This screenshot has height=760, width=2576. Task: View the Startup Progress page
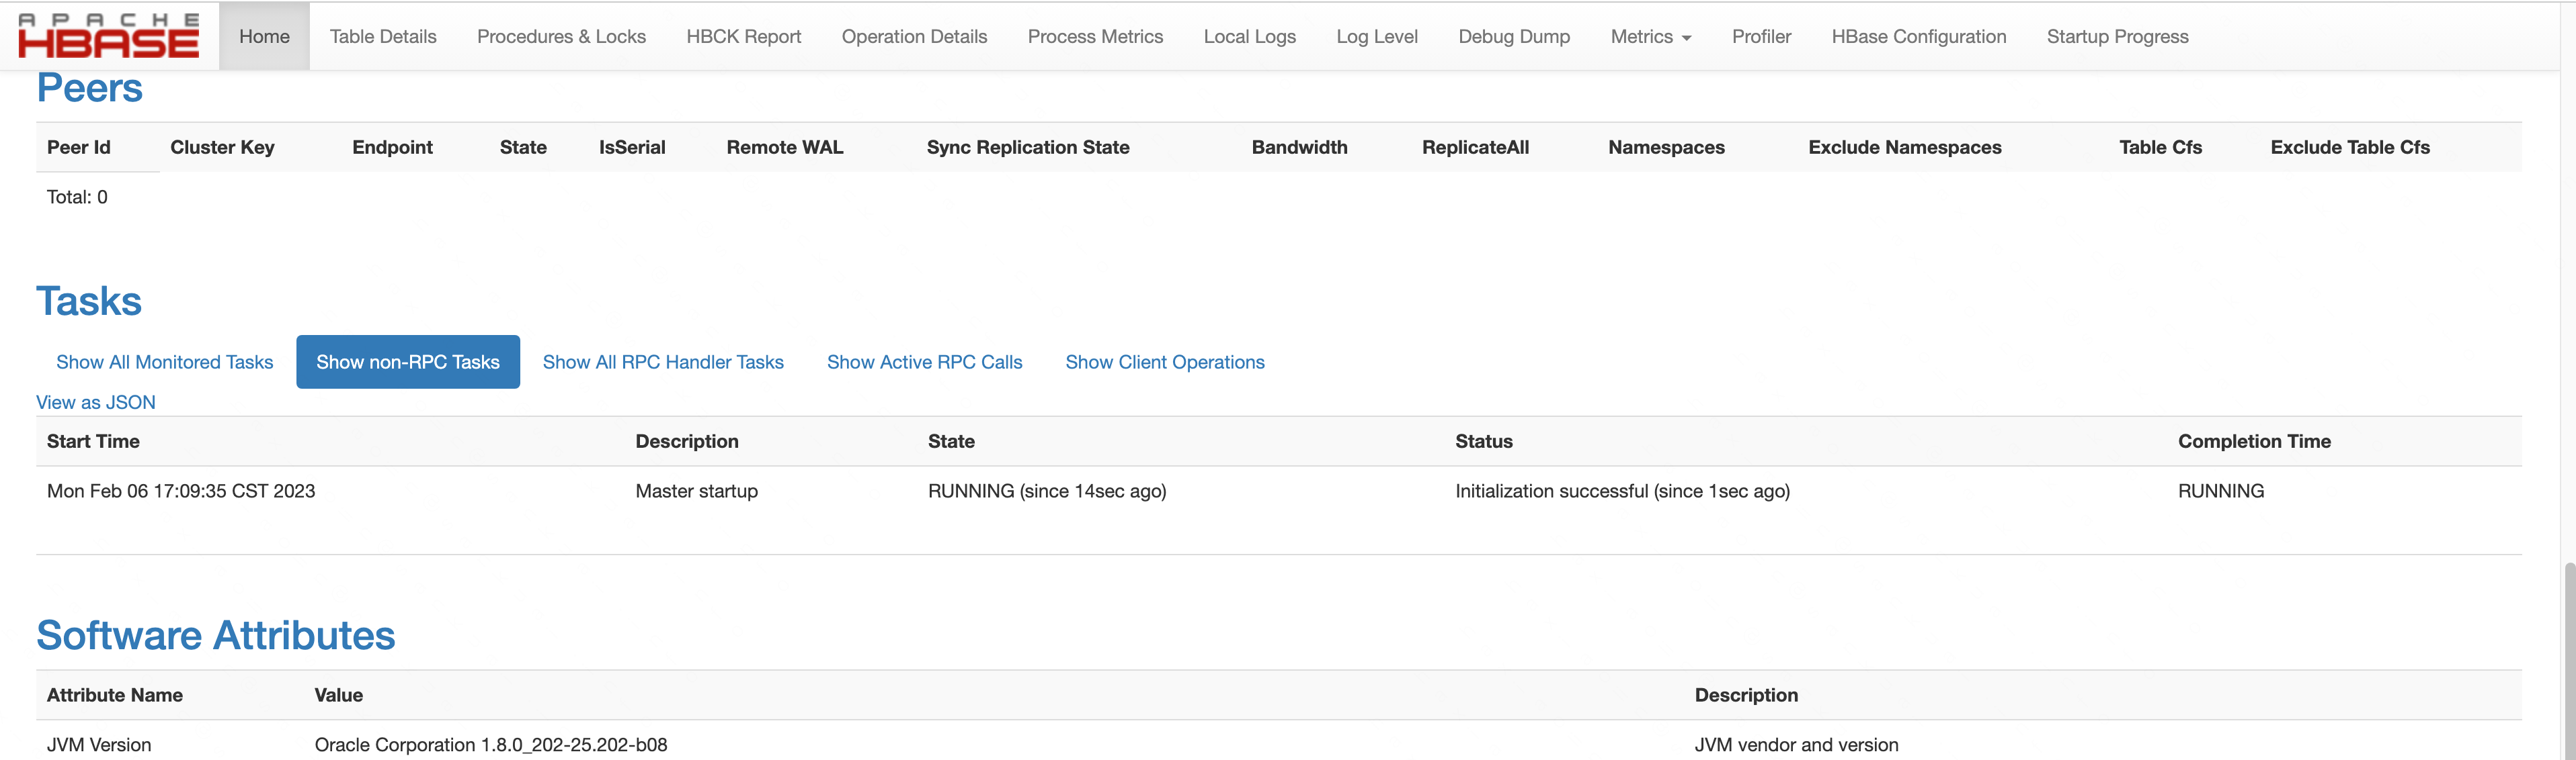2117,37
